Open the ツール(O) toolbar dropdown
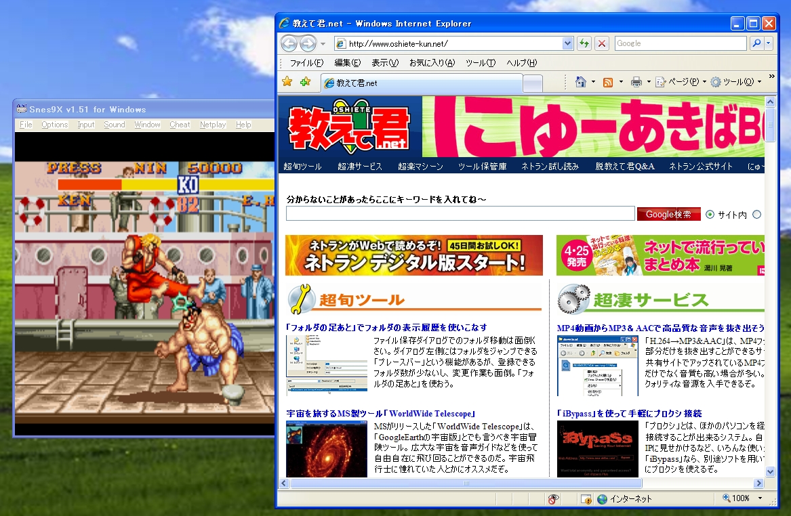The width and height of the screenshot is (791, 516). [x=735, y=82]
